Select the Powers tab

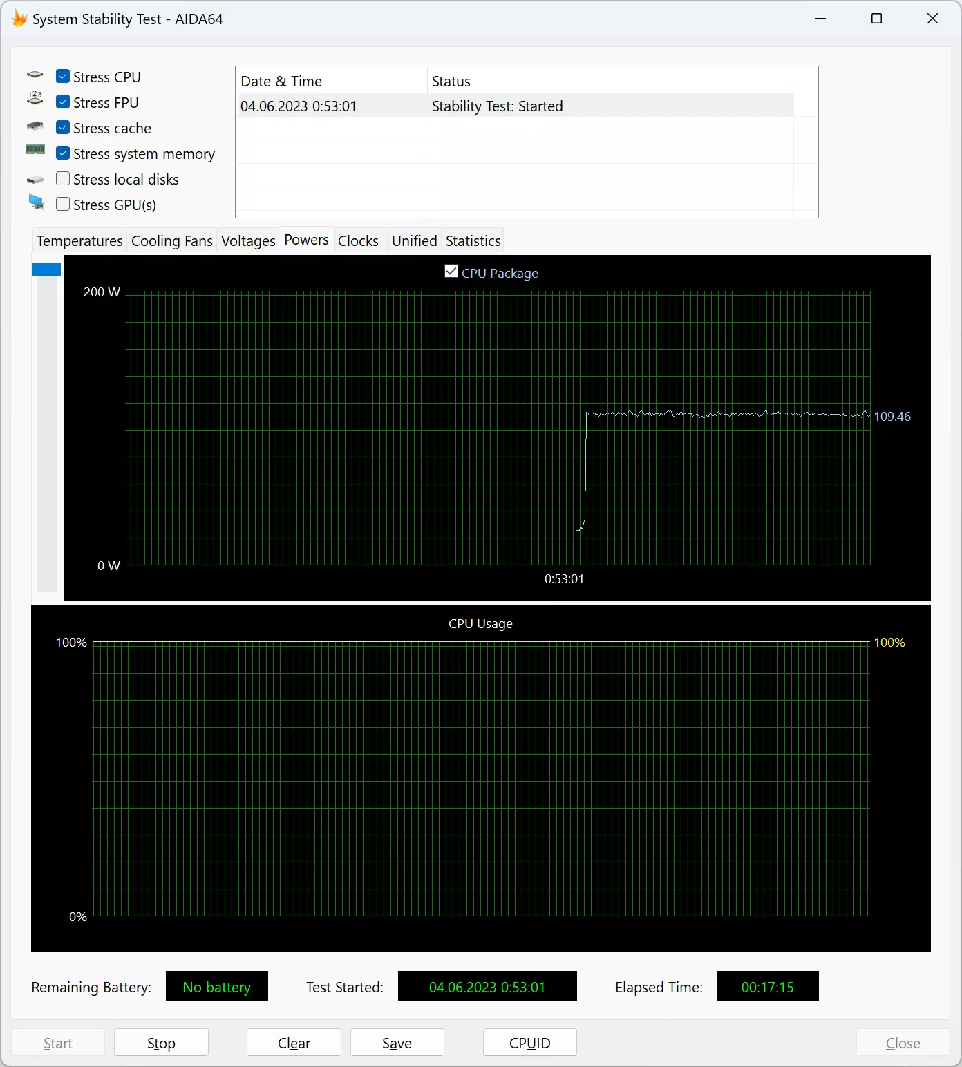pyautogui.click(x=307, y=240)
